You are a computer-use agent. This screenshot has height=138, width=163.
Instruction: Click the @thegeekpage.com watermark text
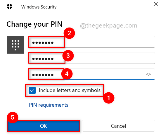[x=109, y=26]
